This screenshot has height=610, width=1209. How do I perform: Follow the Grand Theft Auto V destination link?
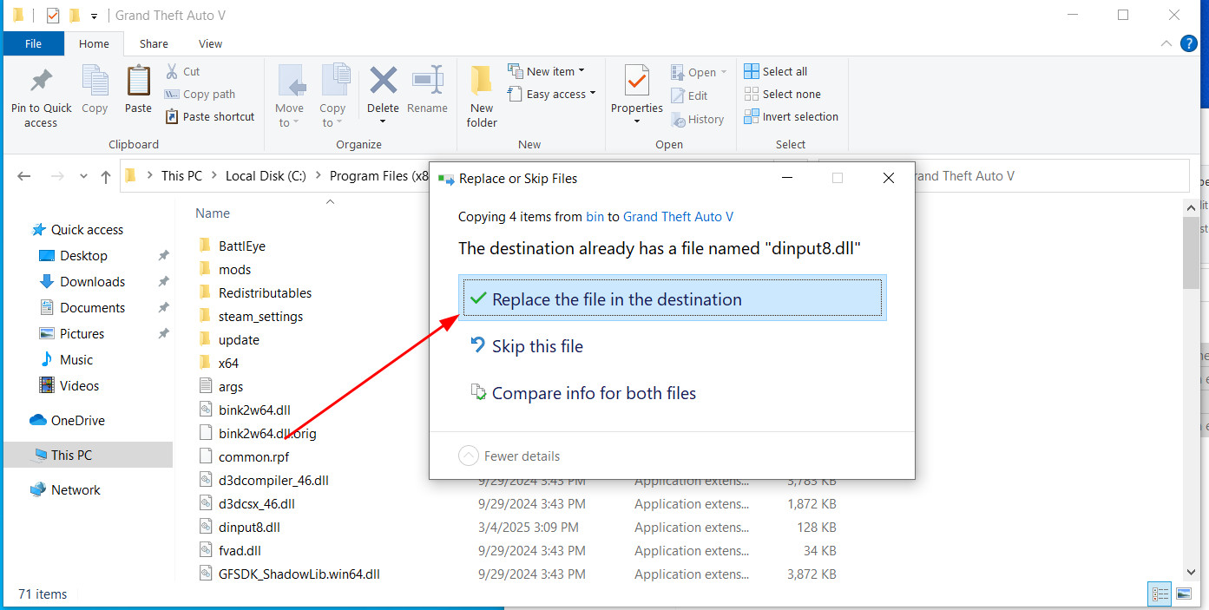coord(678,217)
